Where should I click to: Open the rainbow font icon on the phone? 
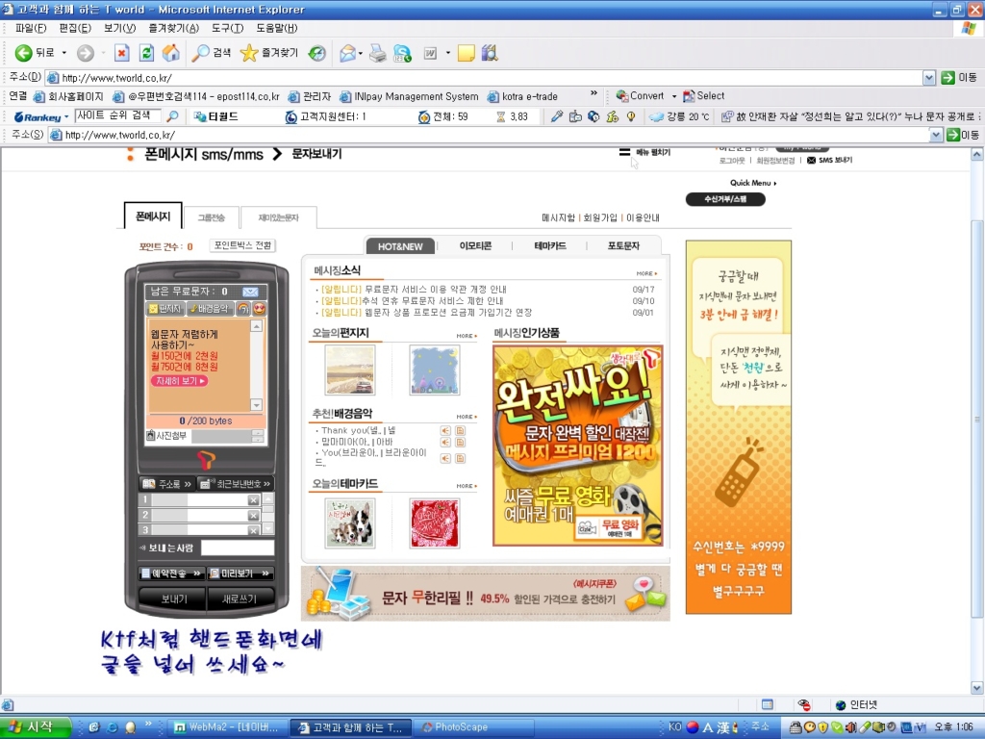(x=243, y=309)
